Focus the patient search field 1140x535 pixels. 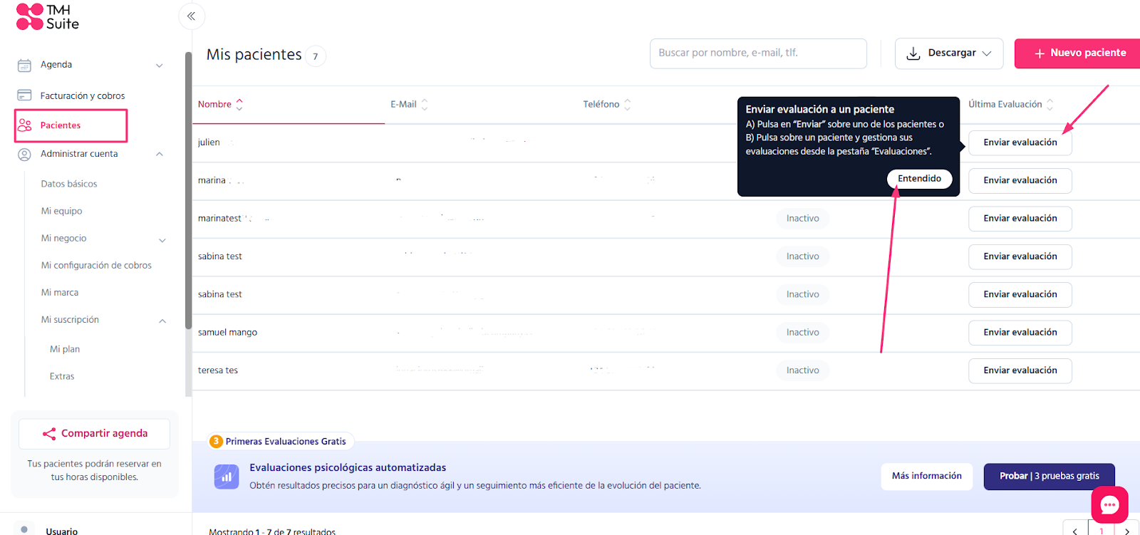click(x=758, y=53)
